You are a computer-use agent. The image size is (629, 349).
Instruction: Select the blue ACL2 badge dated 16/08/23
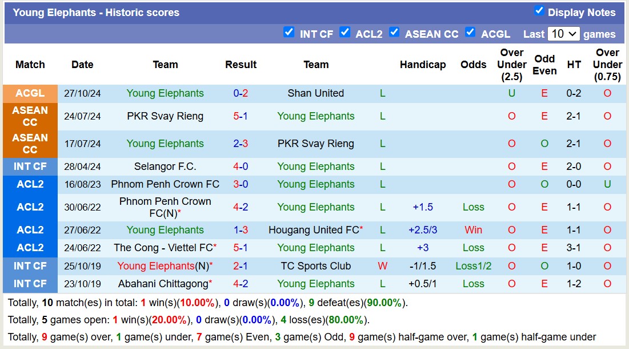click(x=30, y=184)
